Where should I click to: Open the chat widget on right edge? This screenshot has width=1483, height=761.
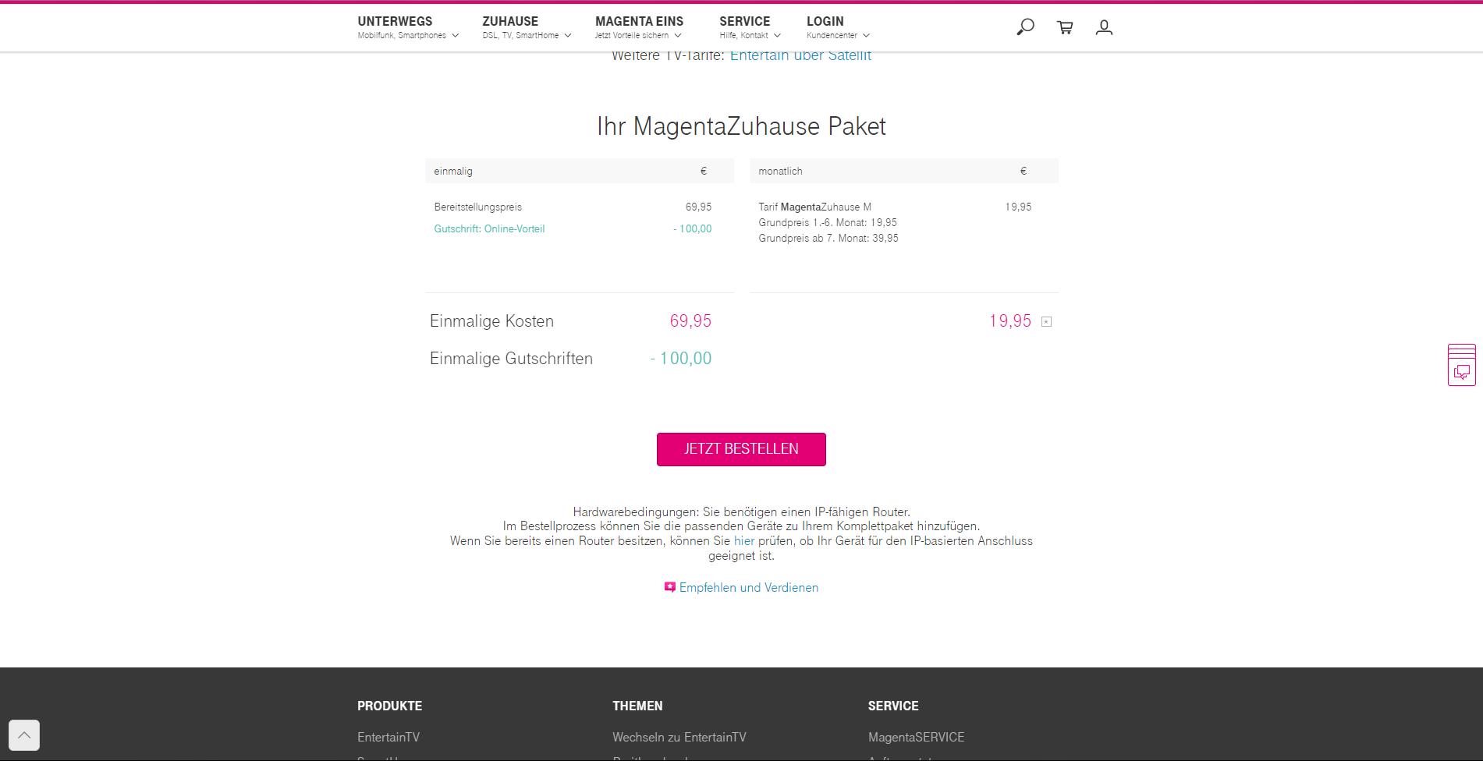(1462, 365)
